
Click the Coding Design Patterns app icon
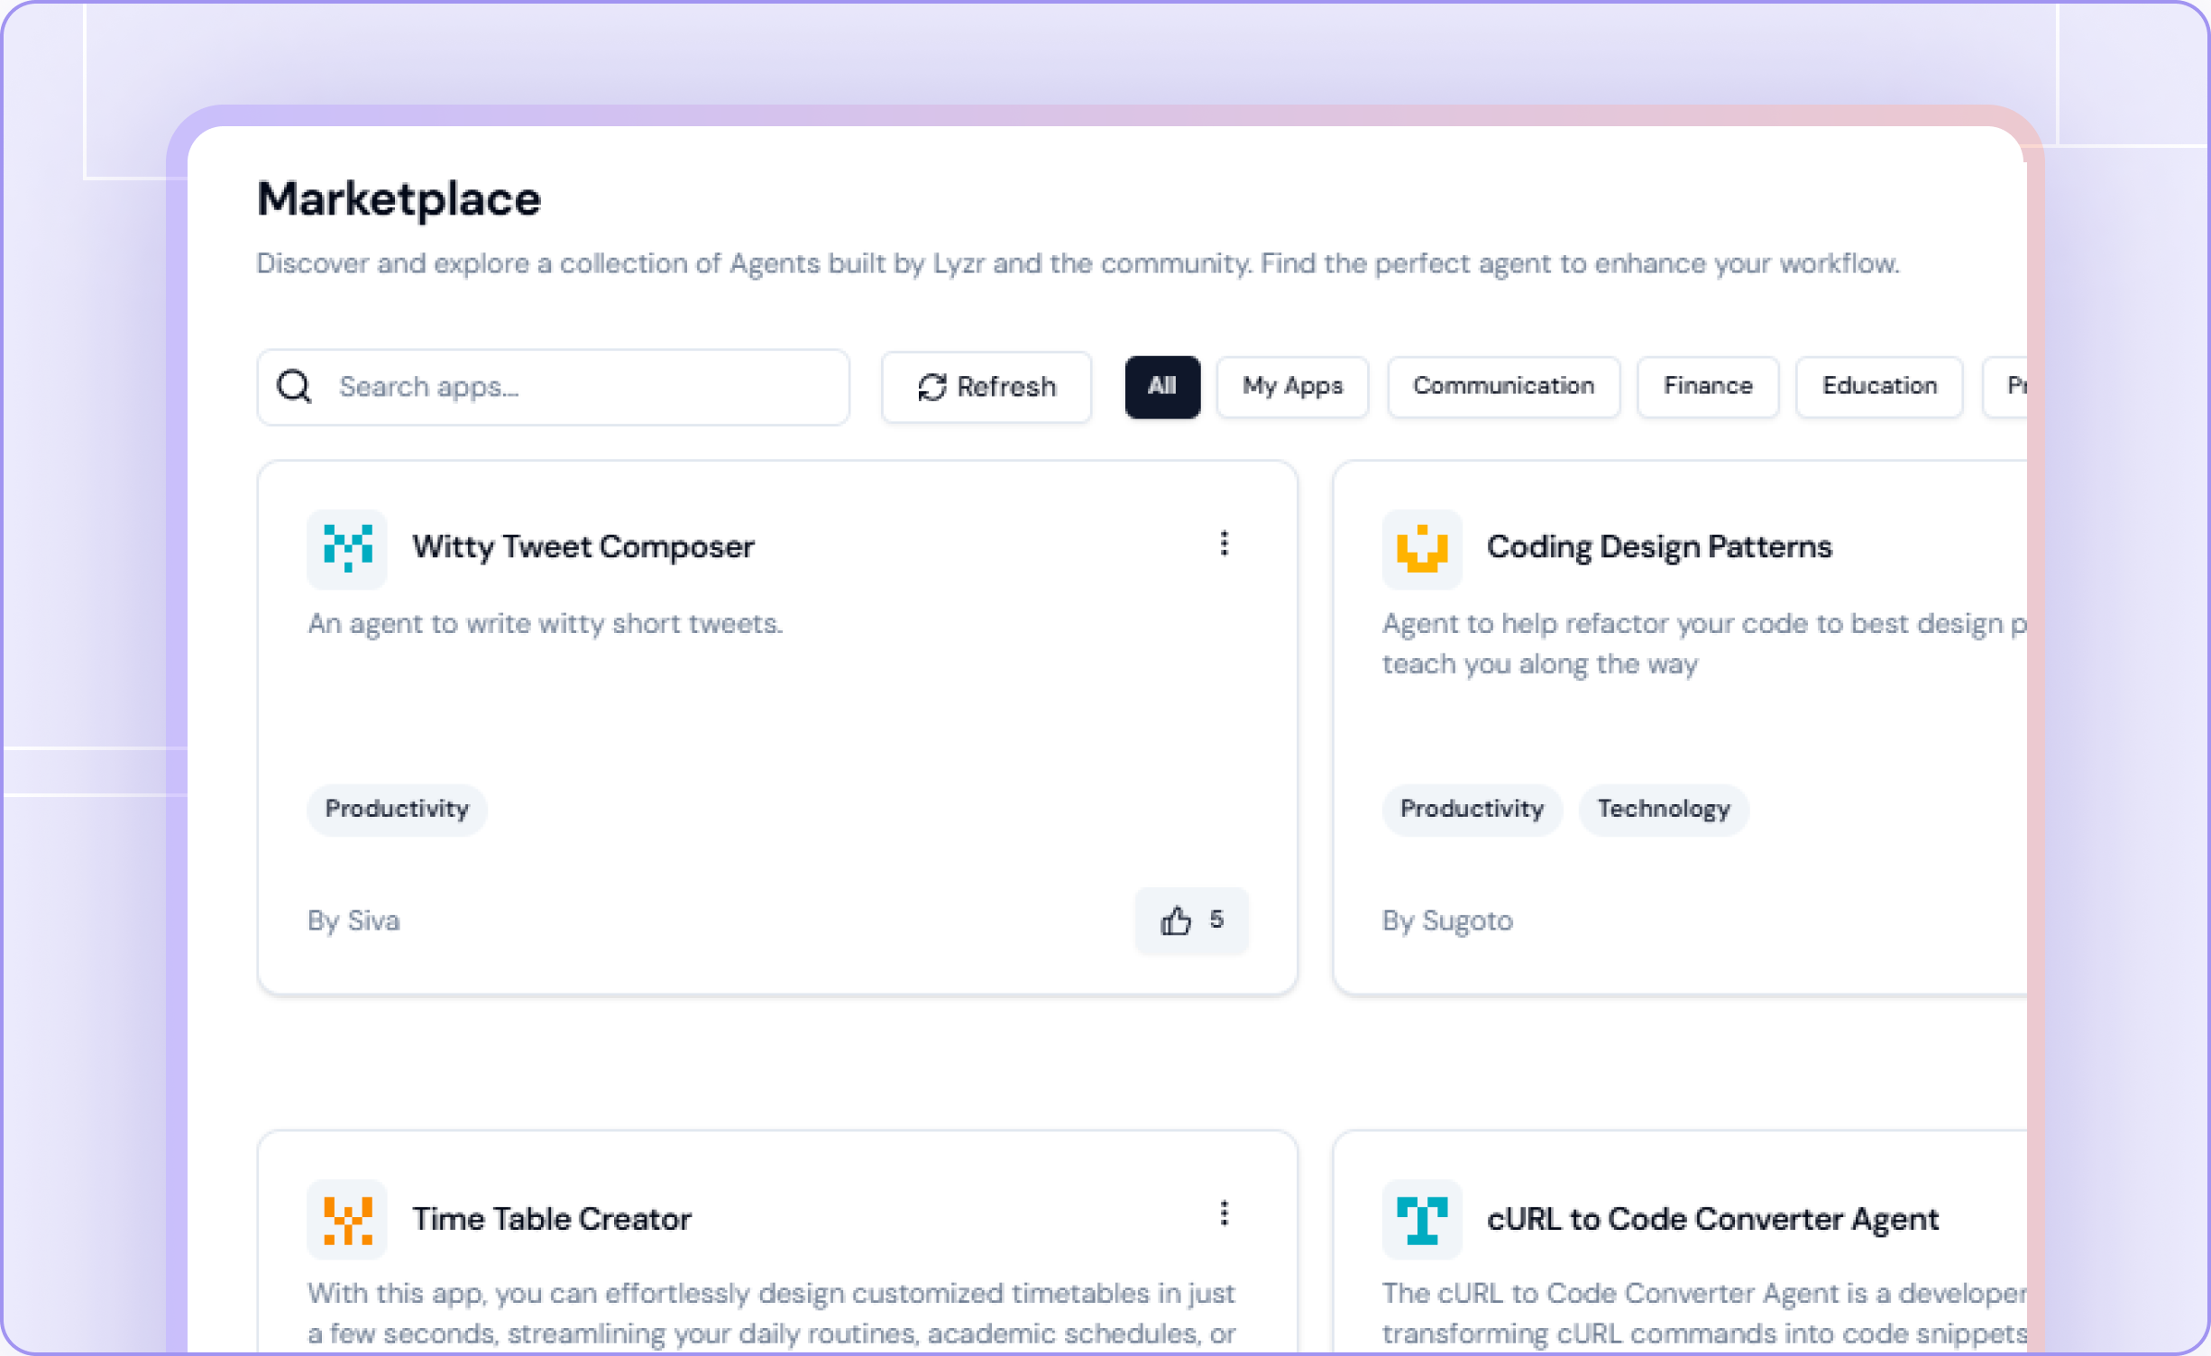click(x=1421, y=548)
